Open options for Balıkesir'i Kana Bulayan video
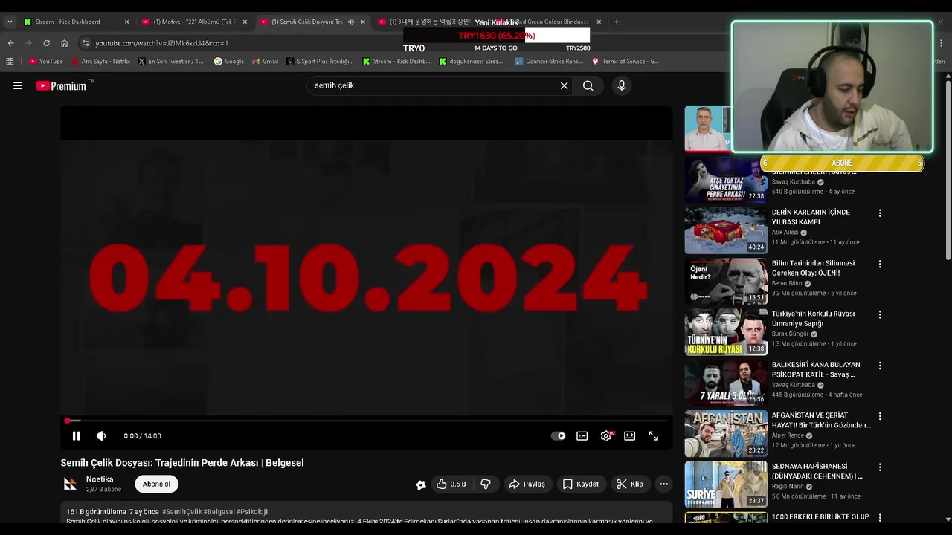Screen dimensions: 952x535 [880, 366]
